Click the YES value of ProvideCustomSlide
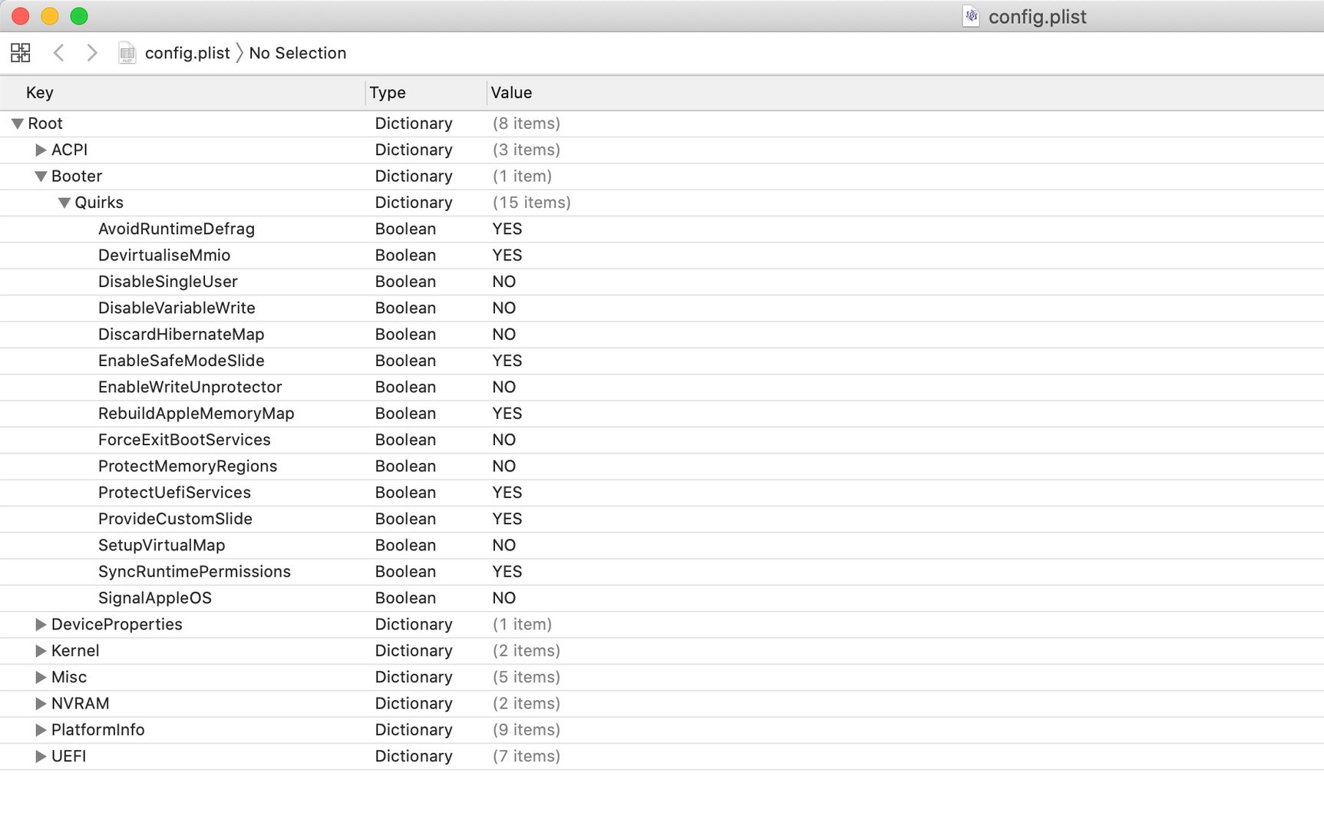Viewport: 1324px width, 829px height. click(507, 519)
